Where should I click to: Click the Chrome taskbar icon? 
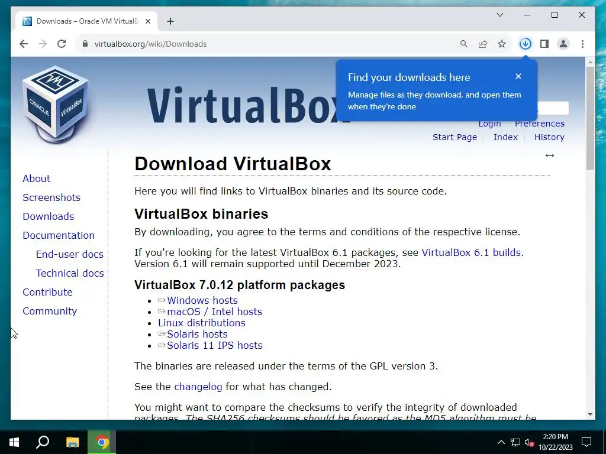coord(102,442)
